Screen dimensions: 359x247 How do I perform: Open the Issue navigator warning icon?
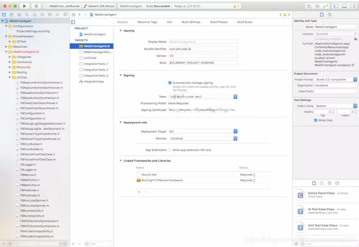pos(34,15)
